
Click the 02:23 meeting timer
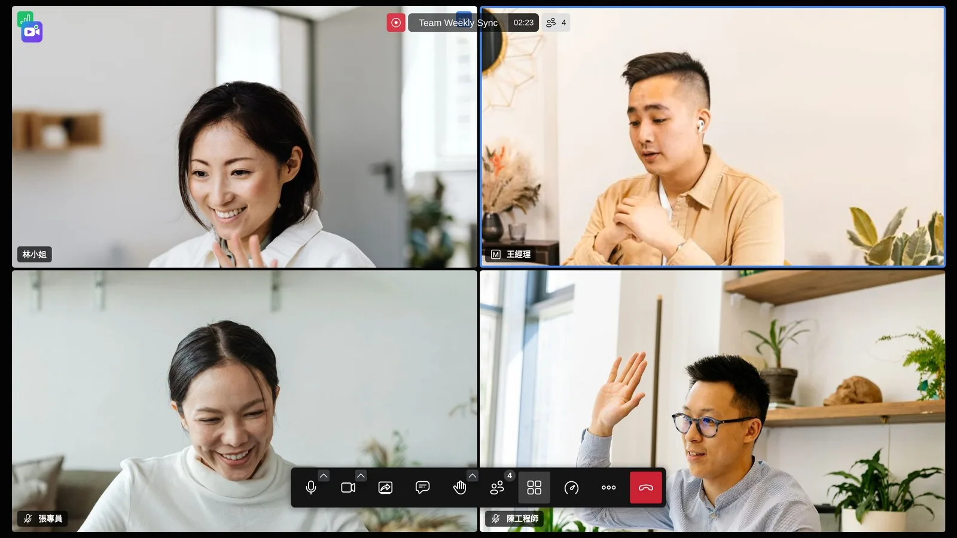pos(523,23)
